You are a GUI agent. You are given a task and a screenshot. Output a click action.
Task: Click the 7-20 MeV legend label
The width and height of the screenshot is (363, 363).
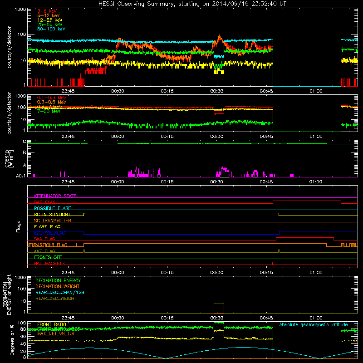pyautogui.click(x=49, y=111)
